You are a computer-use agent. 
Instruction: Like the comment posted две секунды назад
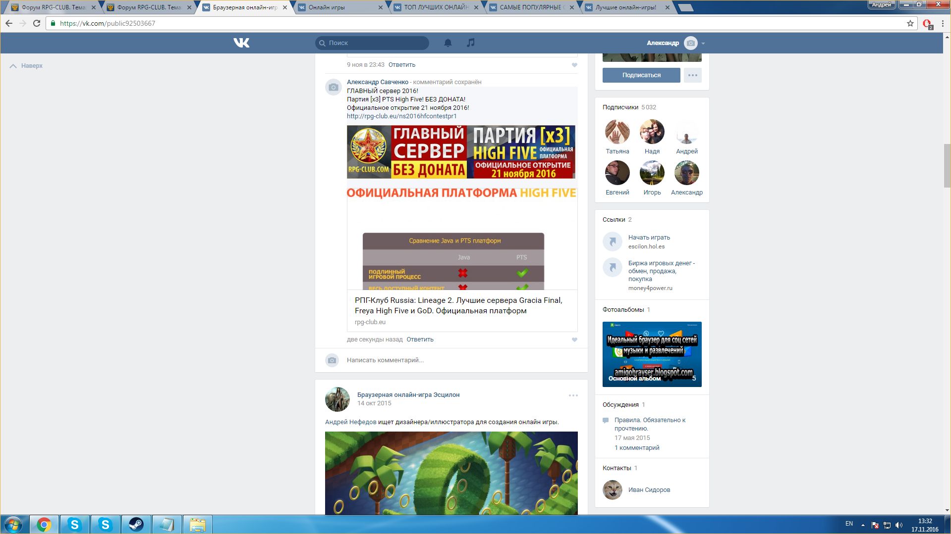pos(574,340)
